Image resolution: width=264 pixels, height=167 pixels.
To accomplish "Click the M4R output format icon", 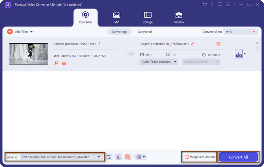I will (x=238, y=54).
